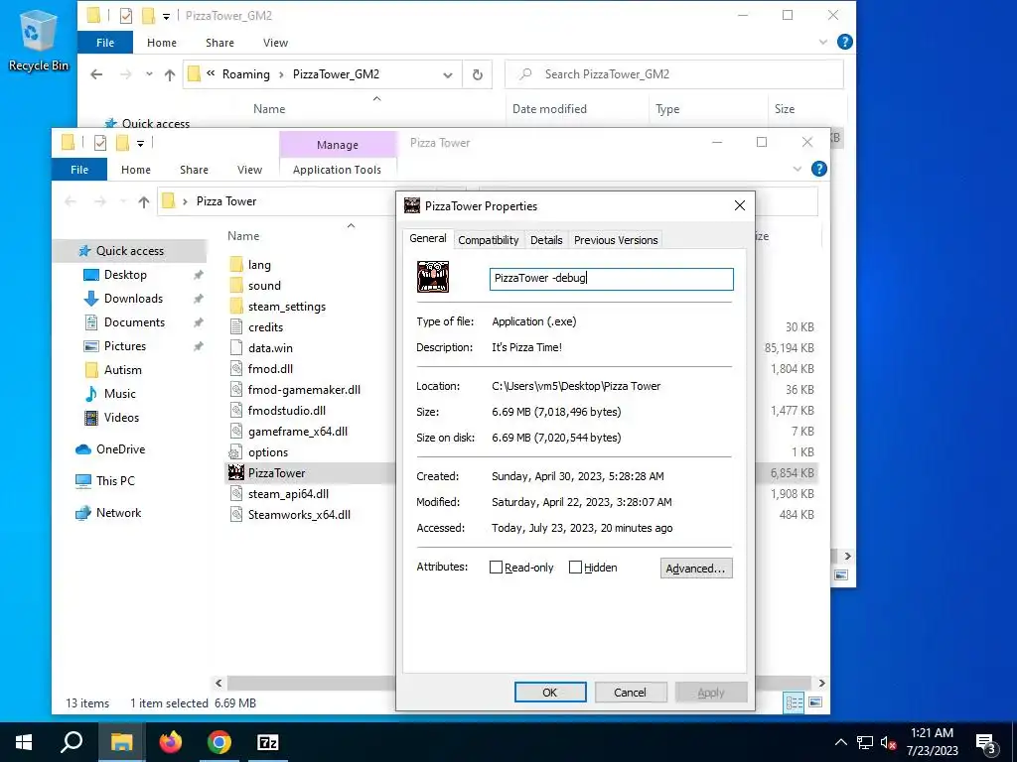Switch to large icons view in status bar
The width and height of the screenshot is (1017, 762).
815,702
